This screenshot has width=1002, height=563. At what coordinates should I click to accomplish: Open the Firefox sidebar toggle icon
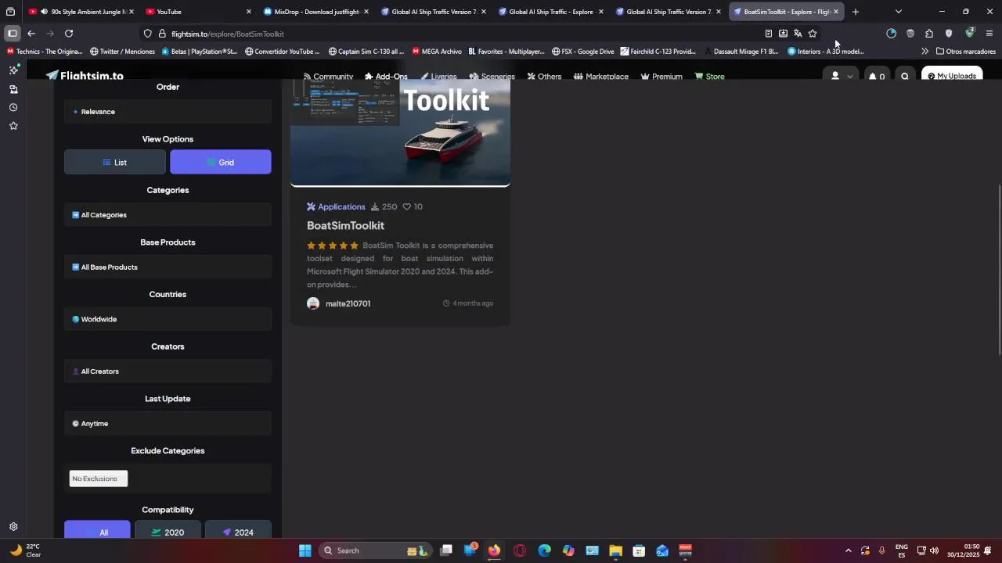(x=13, y=34)
